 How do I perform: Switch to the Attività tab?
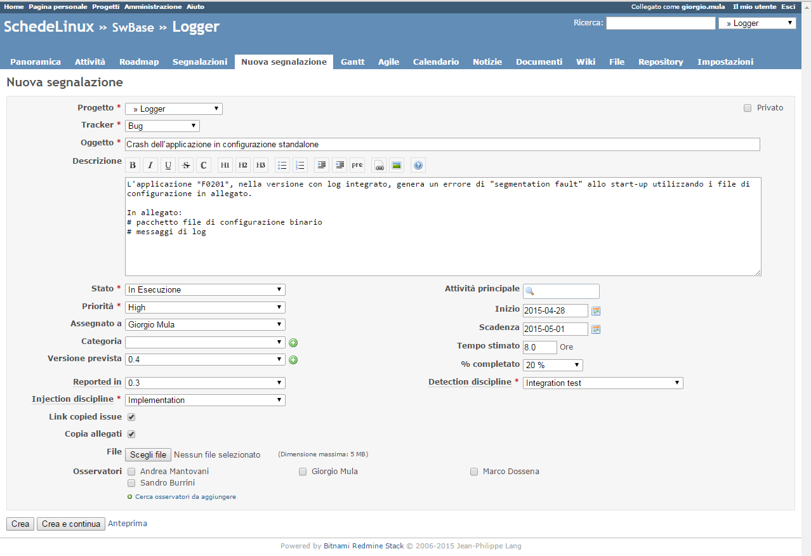[90, 62]
